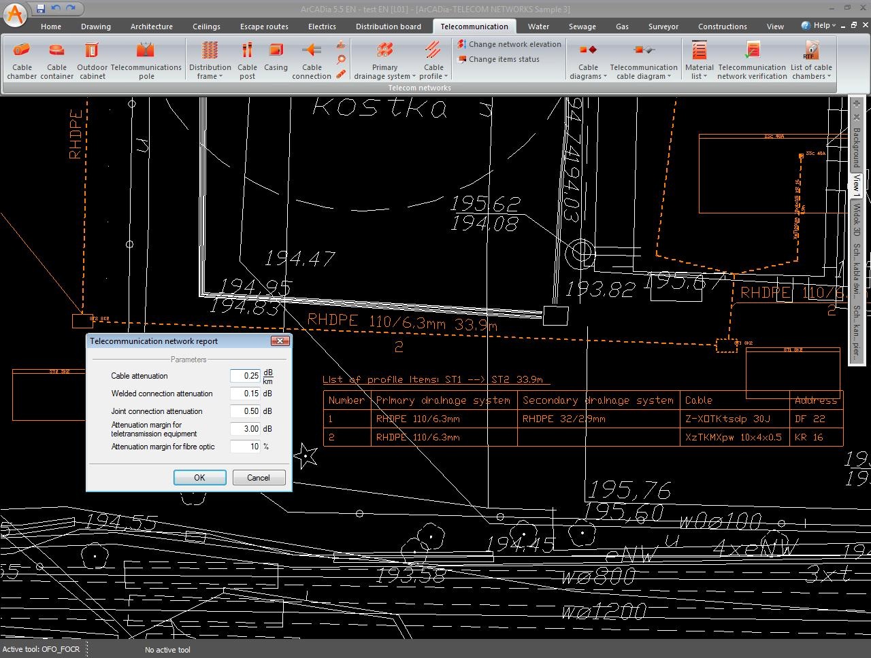Open the Widok 3D side panel tab
Image resolution: width=871 pixels, height=658 pixels.
pos(857,219)
